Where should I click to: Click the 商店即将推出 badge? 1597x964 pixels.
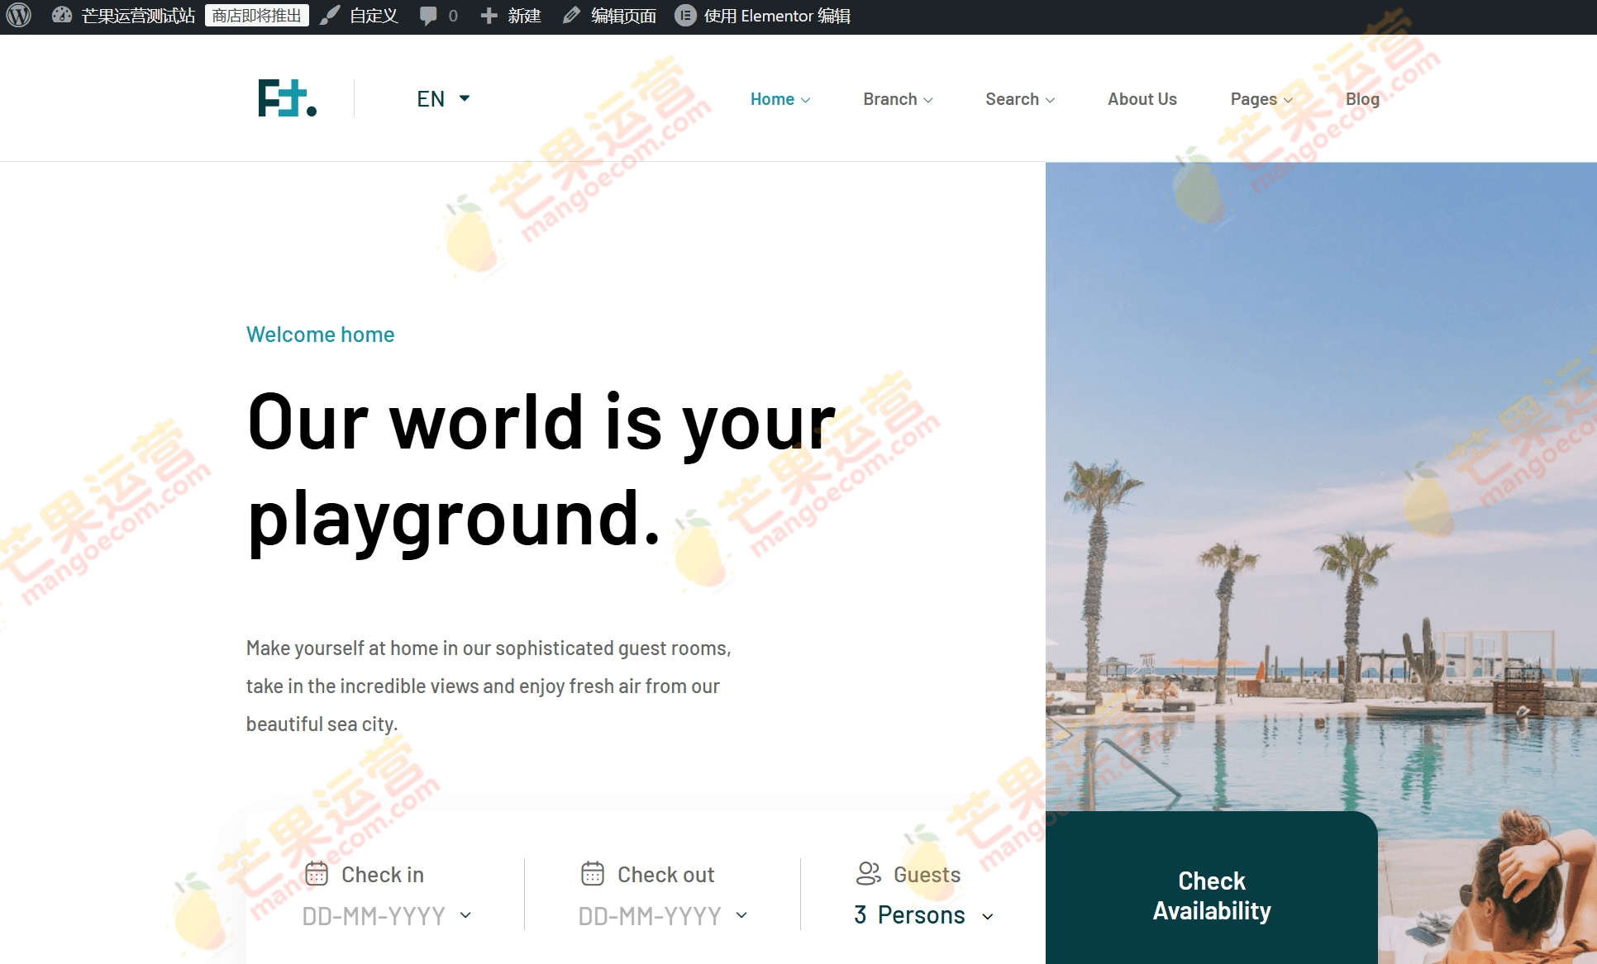pos(256,15)
